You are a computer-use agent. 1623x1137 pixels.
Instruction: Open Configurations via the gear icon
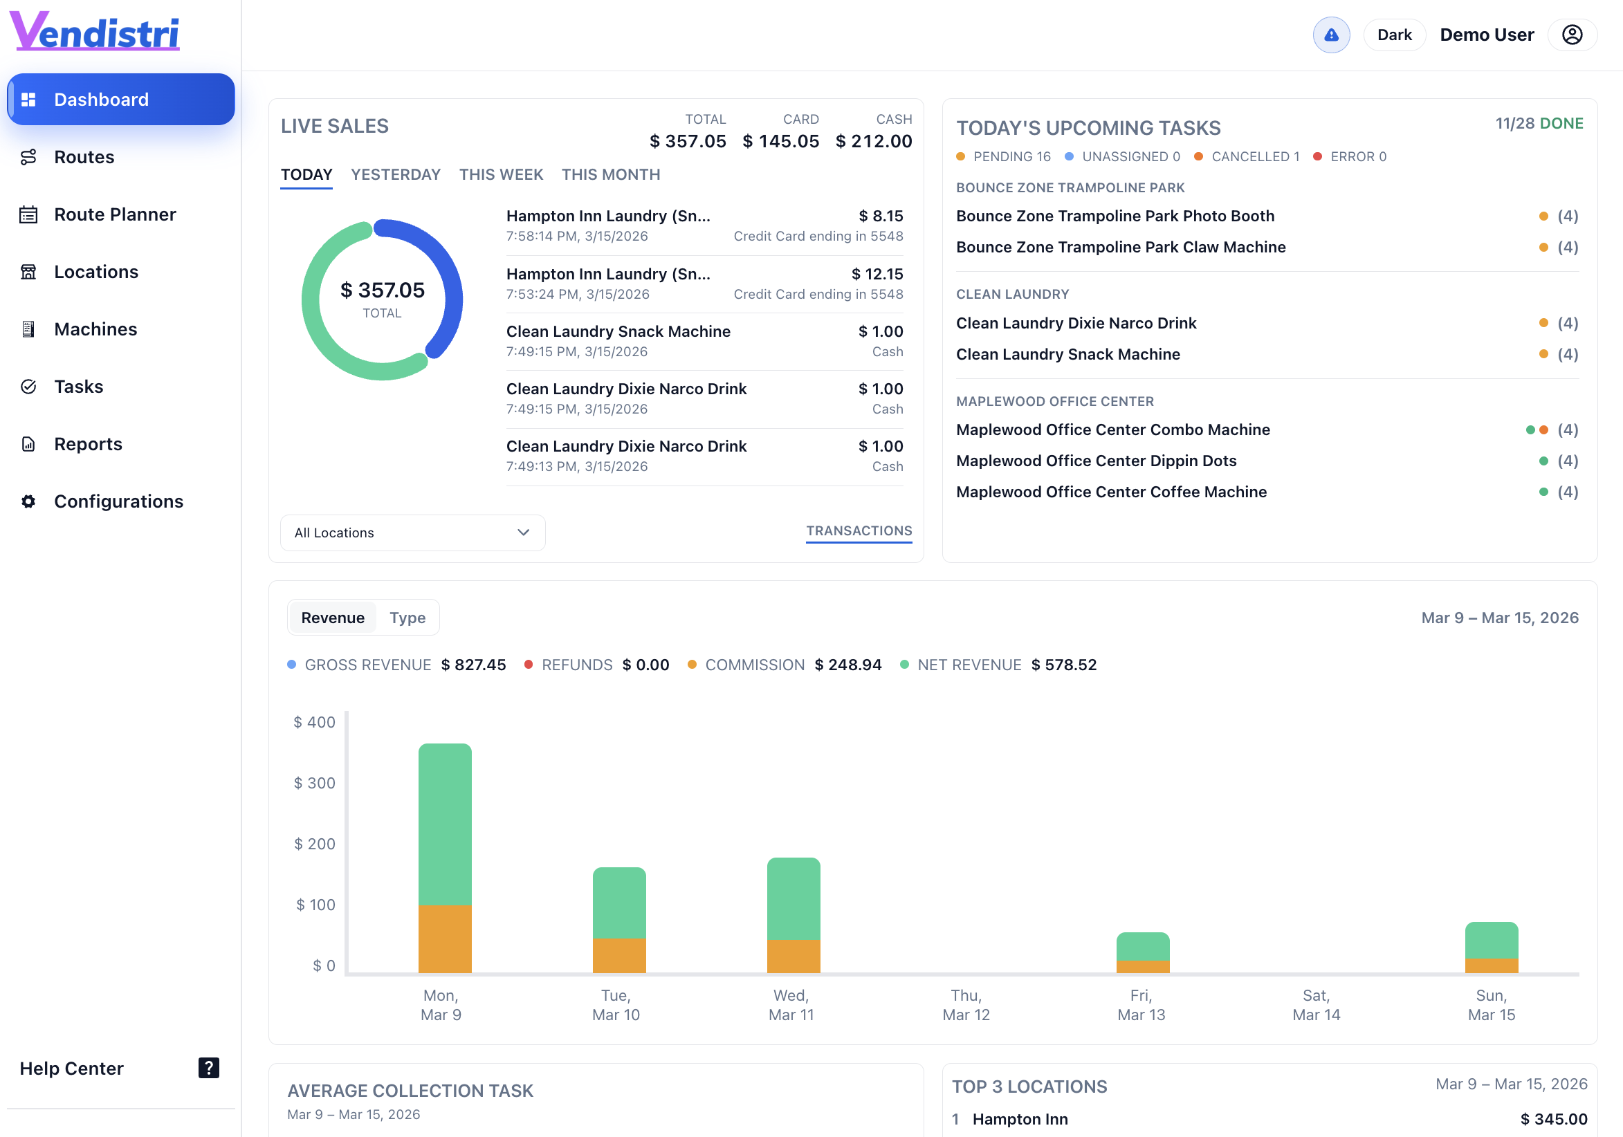click(28, 501)
